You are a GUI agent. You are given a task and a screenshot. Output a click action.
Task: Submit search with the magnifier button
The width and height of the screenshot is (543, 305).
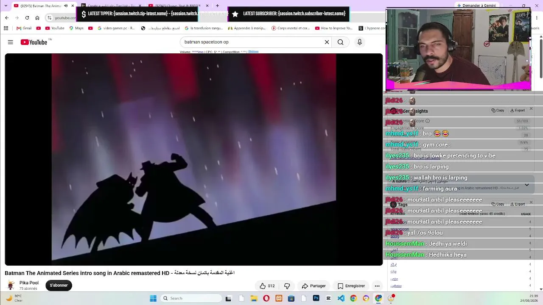click(340, 42)
